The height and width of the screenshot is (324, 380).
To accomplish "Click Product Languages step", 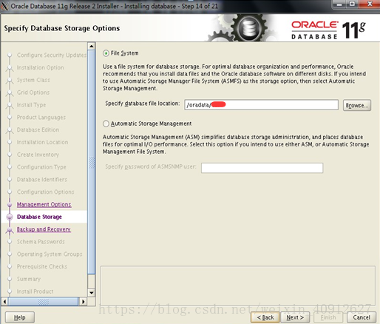I will 41,118.
